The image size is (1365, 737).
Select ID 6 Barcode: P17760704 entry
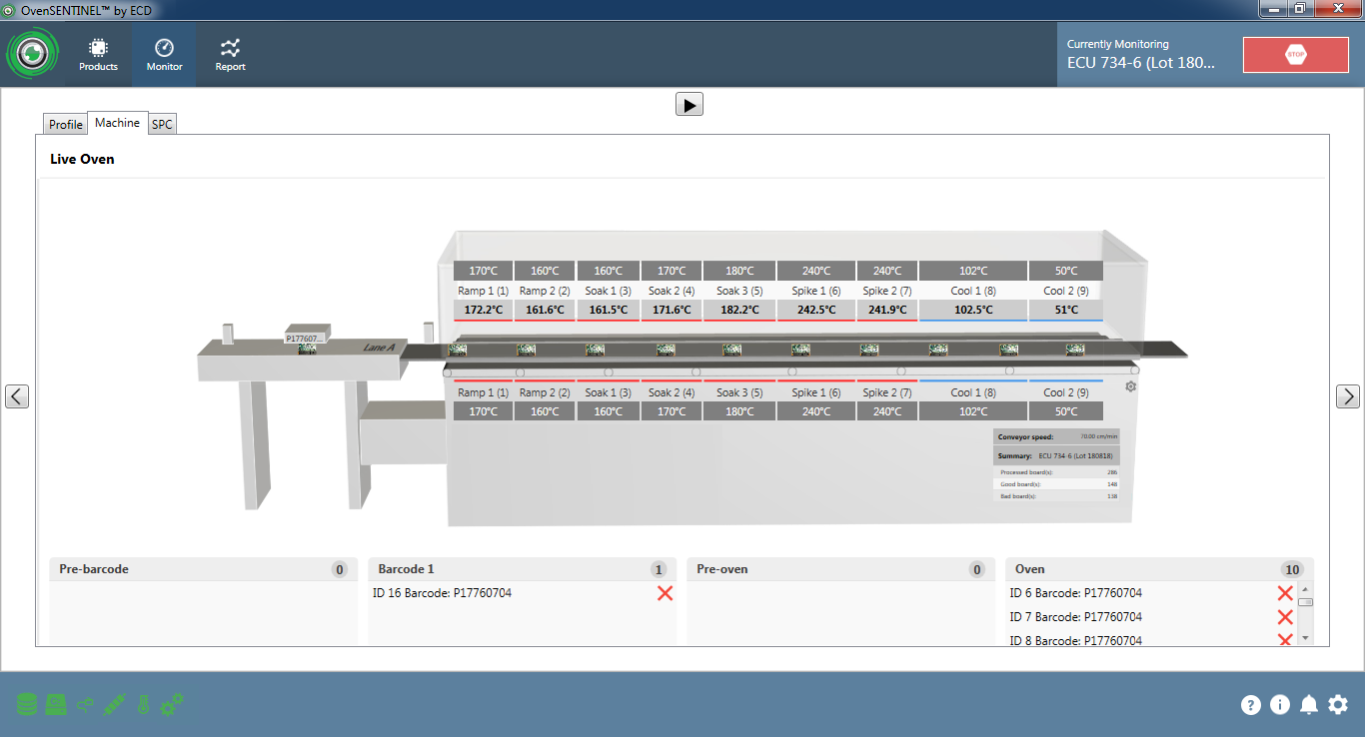[x=1075, y=593]
